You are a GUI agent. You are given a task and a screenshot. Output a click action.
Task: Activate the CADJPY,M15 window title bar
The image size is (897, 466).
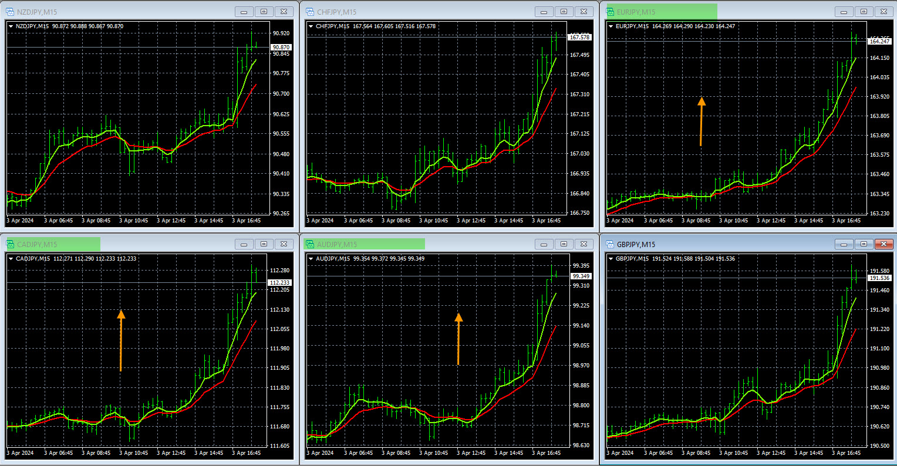[147, 244]
